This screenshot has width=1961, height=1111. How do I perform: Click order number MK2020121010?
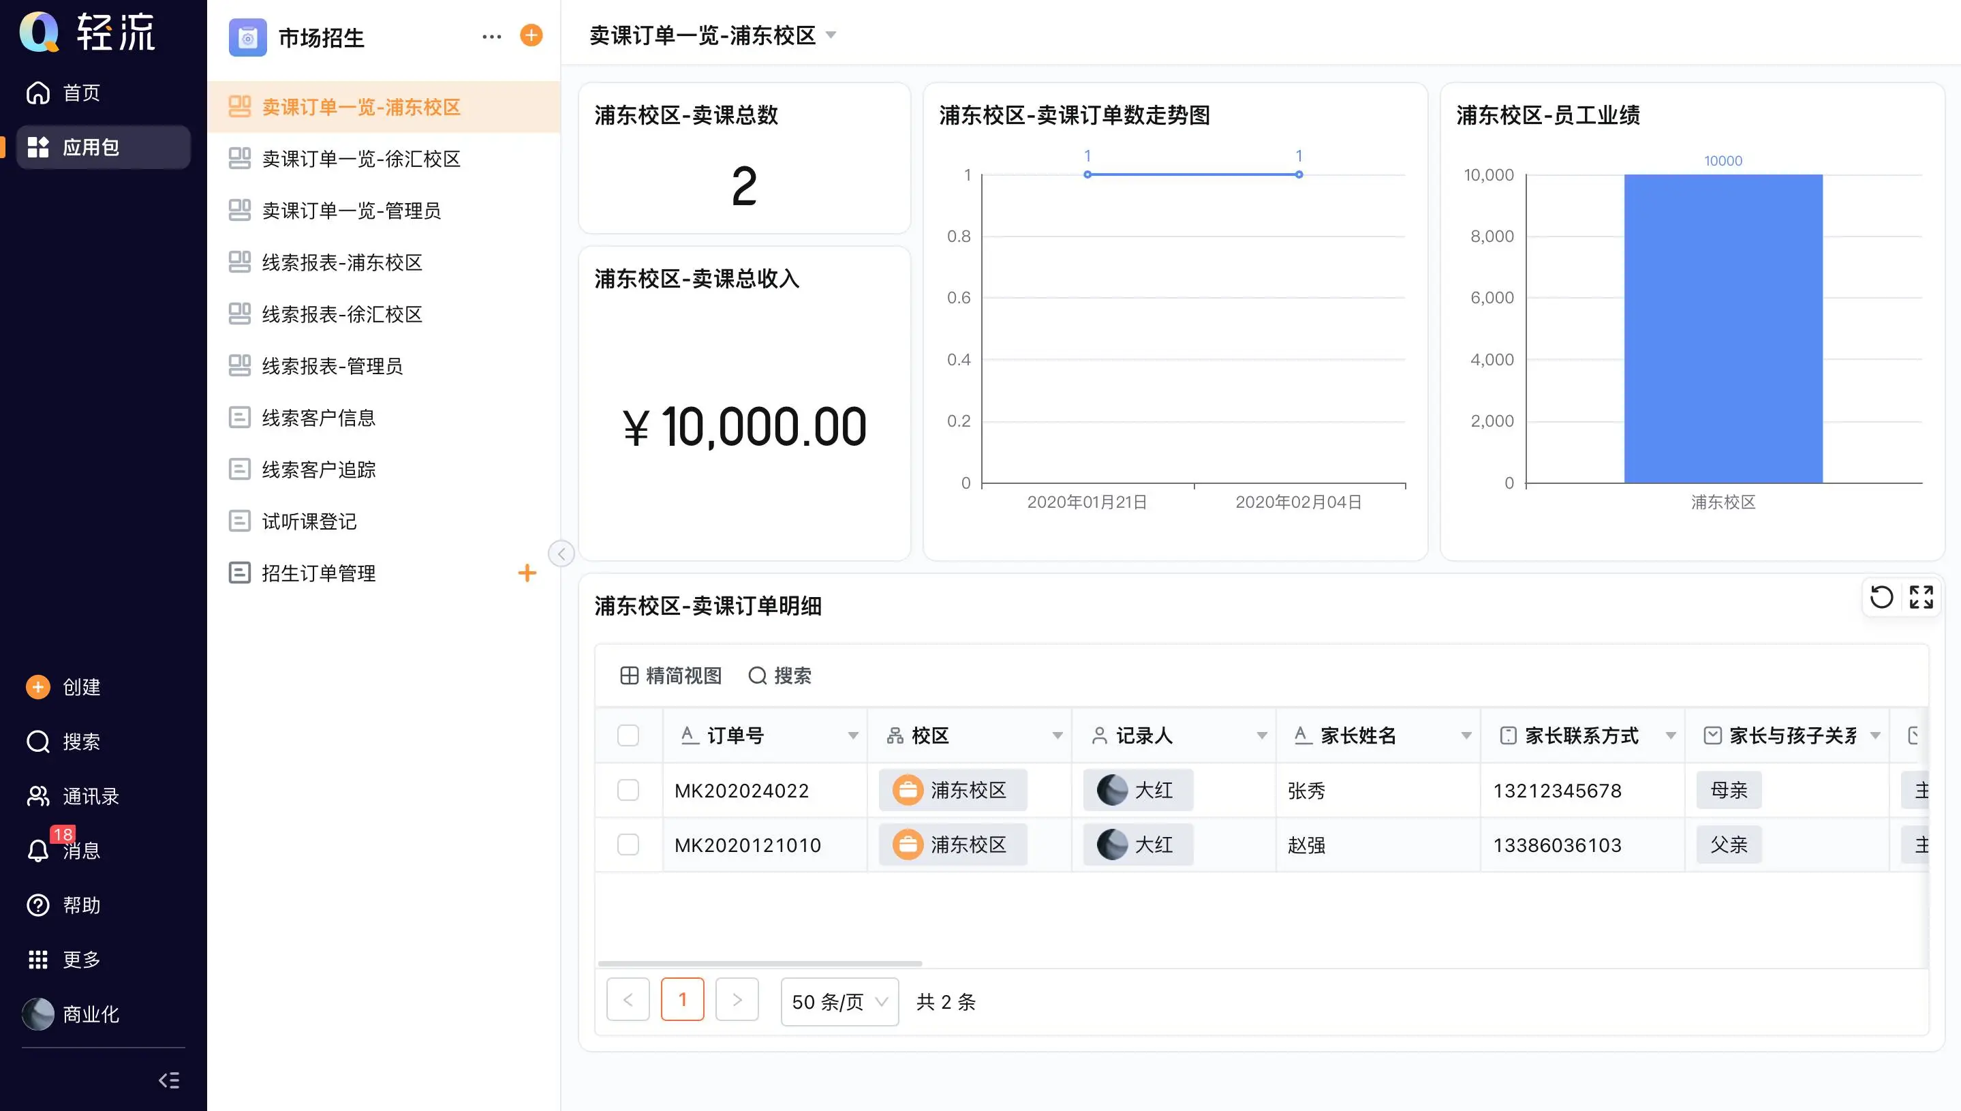tap(747, 845)
